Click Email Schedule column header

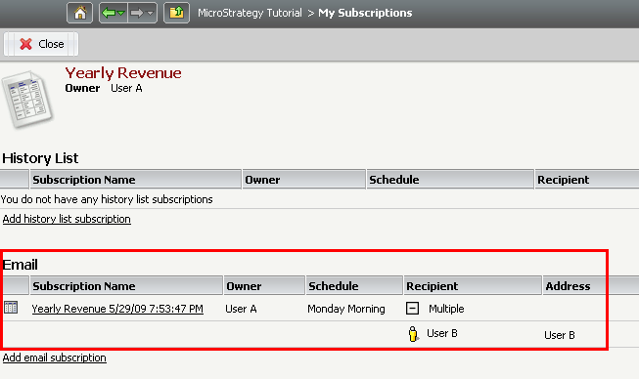click(354, 286)
